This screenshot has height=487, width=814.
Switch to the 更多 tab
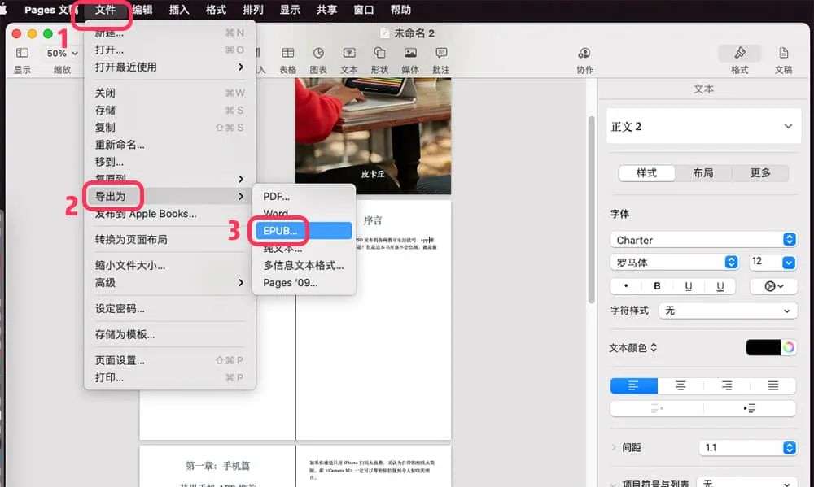(760, 172)
